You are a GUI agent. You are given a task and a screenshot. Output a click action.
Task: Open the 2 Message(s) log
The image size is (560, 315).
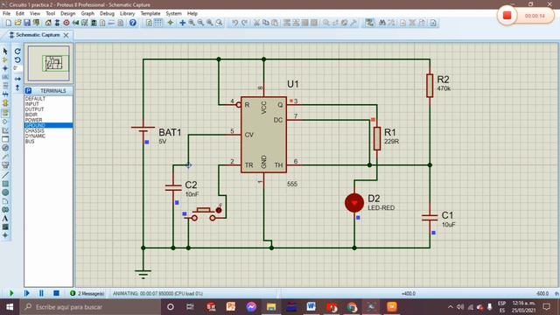[87, 294]
